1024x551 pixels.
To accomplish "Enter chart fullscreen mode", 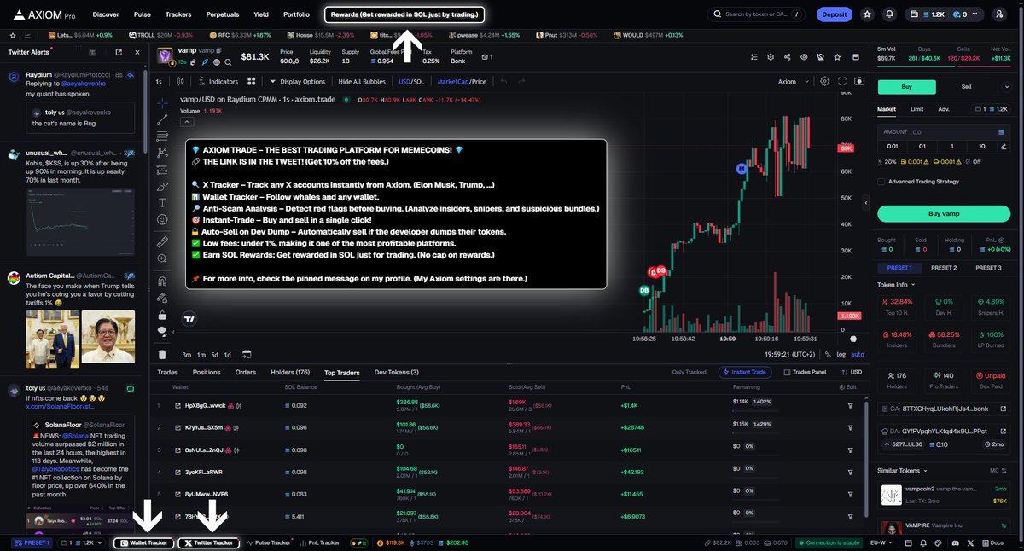I will 842,82.
